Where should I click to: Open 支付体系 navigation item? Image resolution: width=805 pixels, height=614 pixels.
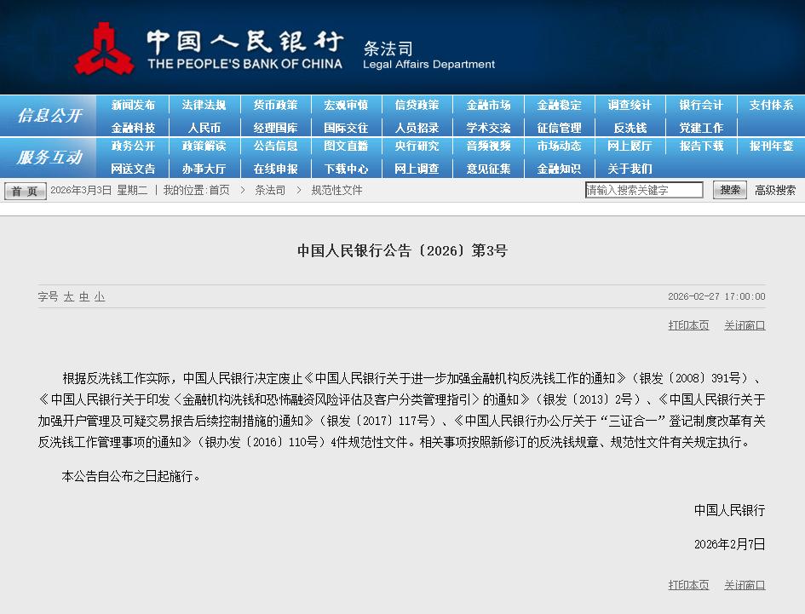[x=771, y=105]
